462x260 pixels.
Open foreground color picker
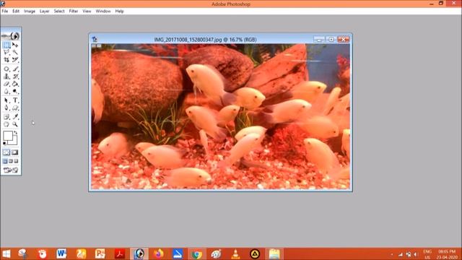click(x=8, y=136)
